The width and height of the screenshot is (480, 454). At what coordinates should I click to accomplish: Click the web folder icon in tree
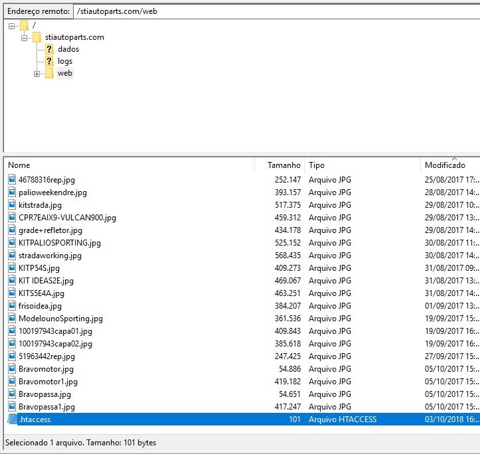coord(49,73)
